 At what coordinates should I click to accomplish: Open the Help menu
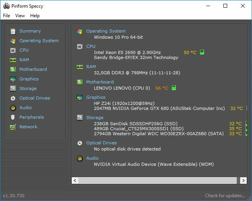point(35,16)
